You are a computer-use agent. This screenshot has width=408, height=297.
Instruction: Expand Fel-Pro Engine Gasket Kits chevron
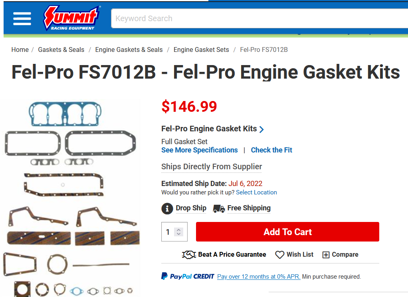[x=261, y=129]
